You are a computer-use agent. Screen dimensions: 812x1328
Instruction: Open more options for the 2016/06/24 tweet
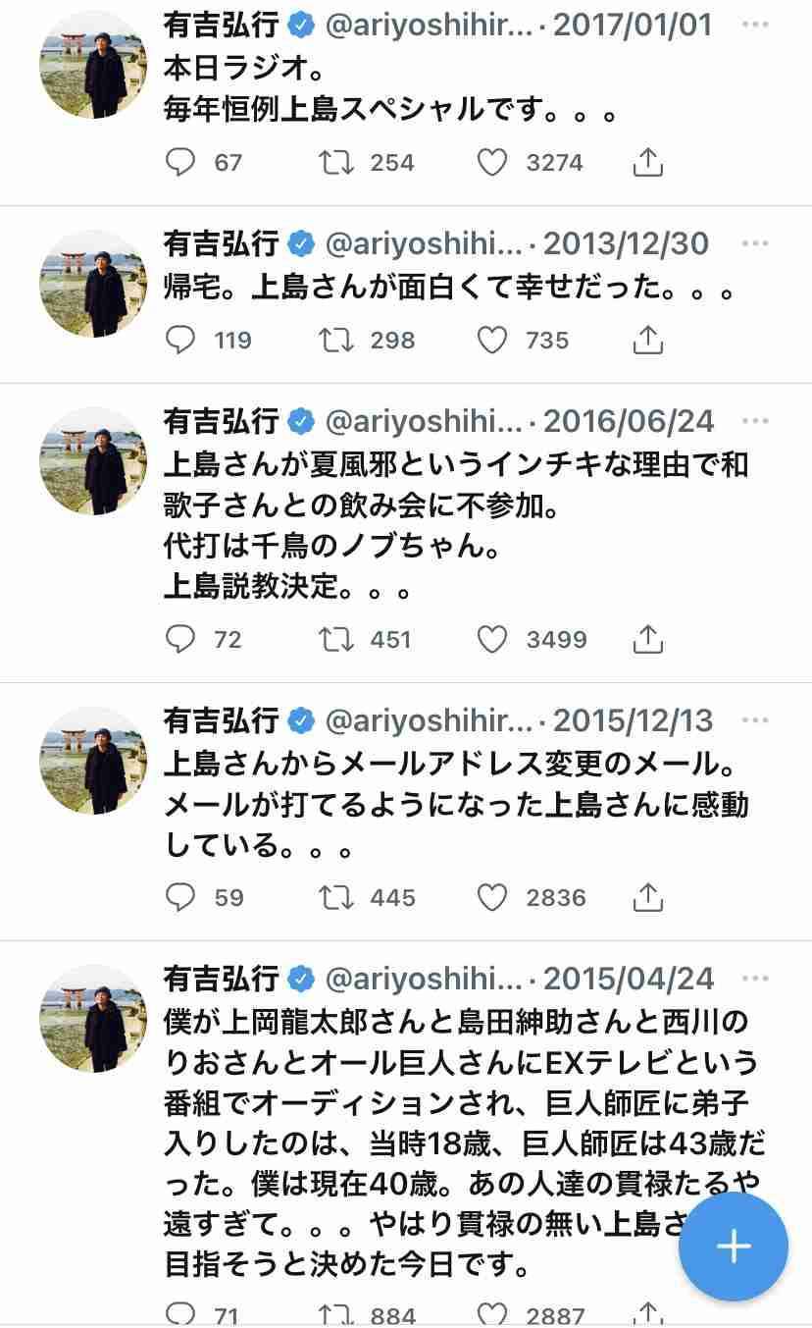coord(755,421)
